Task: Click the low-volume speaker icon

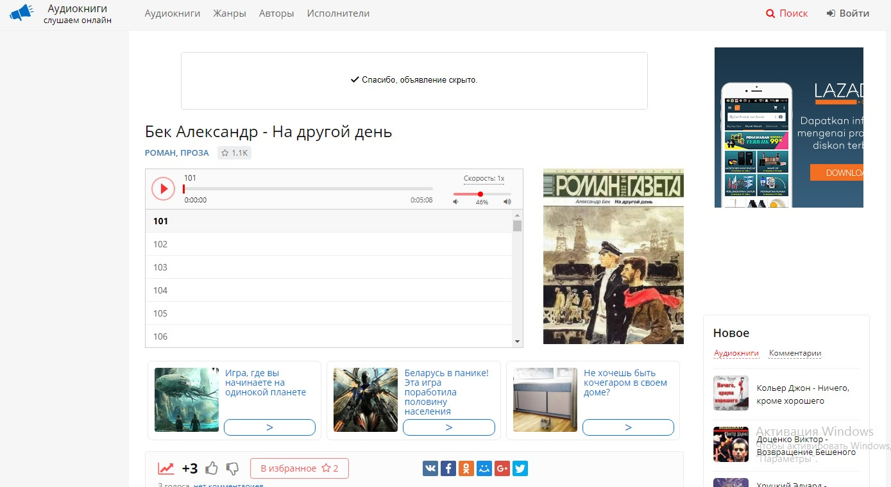Action: click(456, 202)
